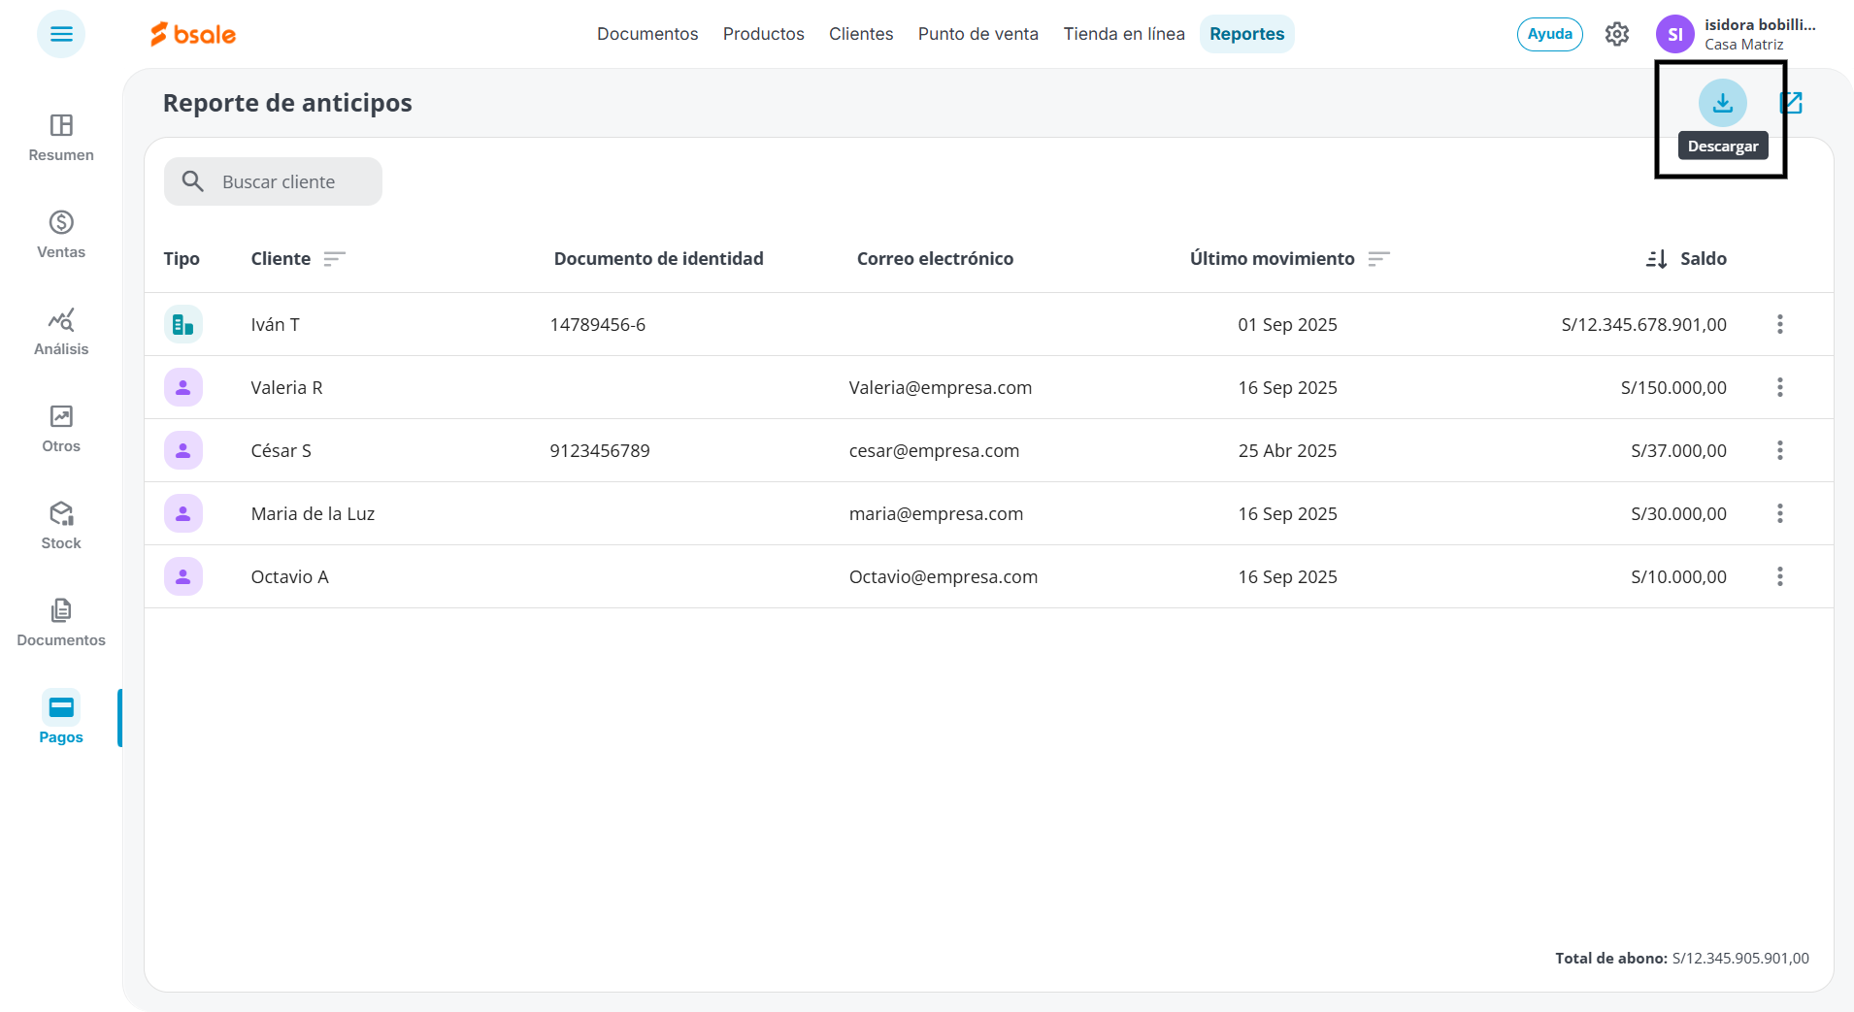Open options menu for Iván T
Screen dimensions: 1854x1012
(1780, 324)
